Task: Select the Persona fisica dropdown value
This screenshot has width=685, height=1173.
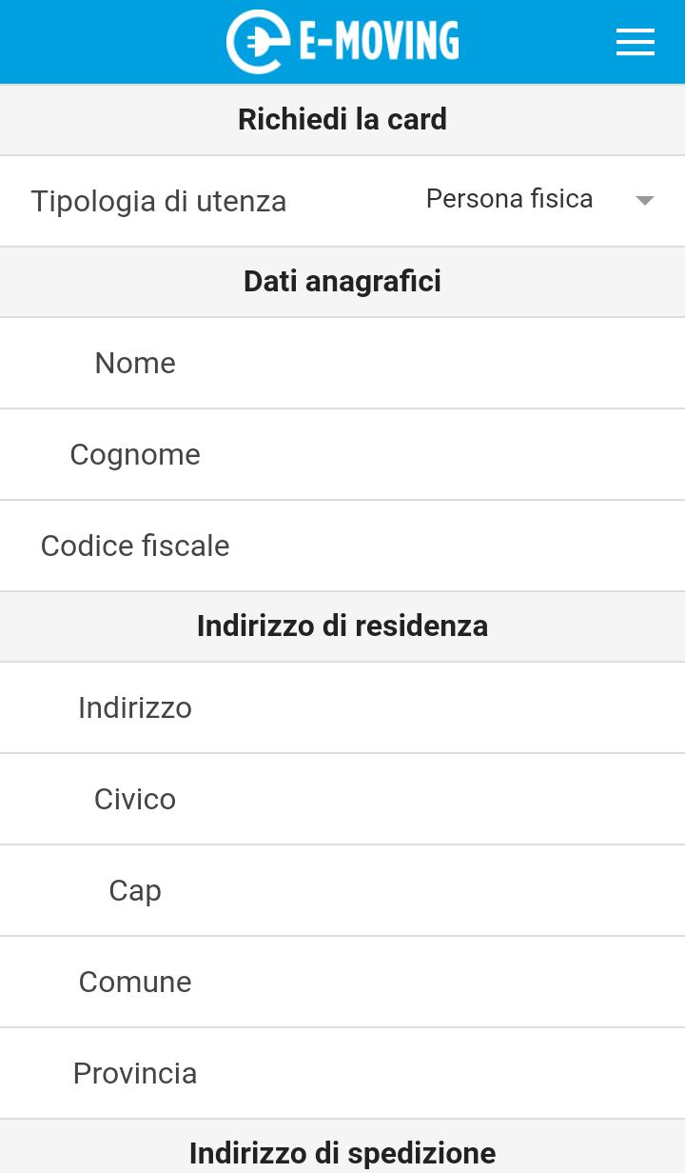Action: pos(509,199)
